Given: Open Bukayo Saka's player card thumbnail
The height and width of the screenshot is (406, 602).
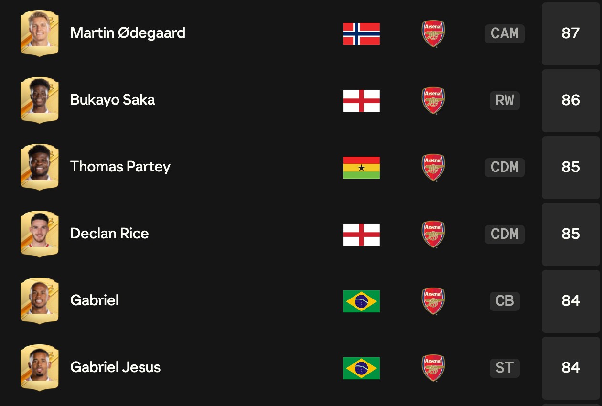Looking at the screenshot, I should coord(40,100).
